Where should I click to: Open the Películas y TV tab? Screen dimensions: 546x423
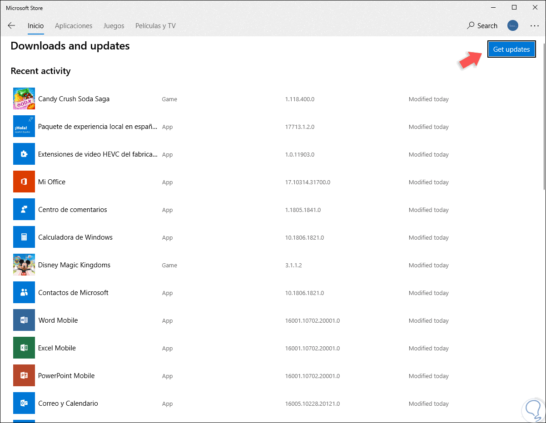click(x=155, y=26)
